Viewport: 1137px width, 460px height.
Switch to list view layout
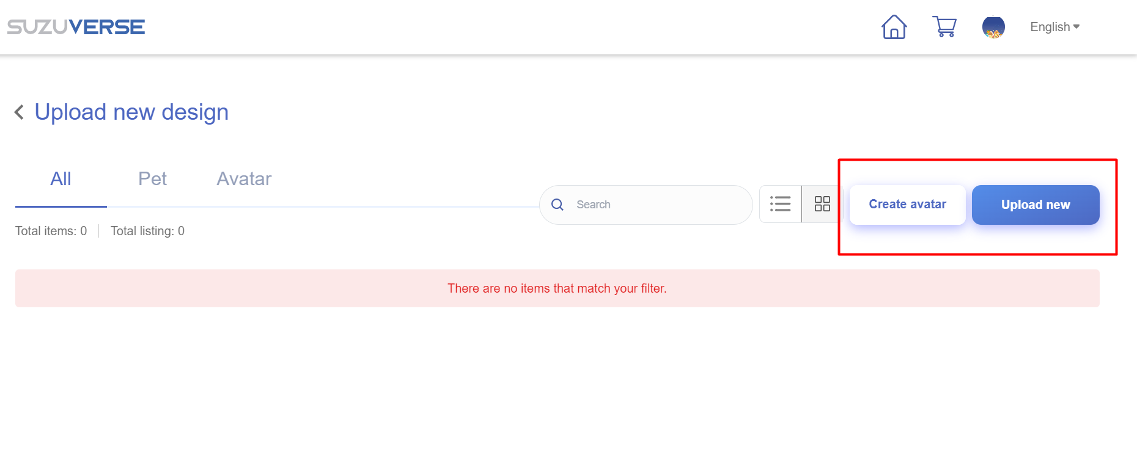tap(780, 204)
